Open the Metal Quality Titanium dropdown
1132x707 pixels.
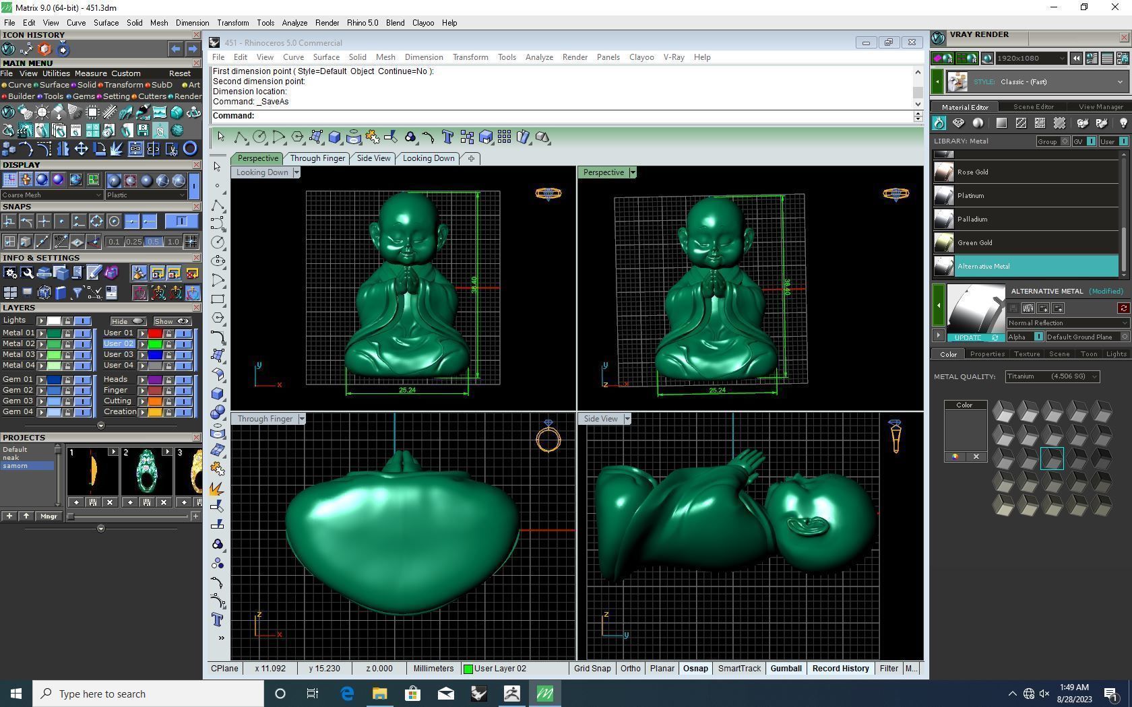tap(1052, 376)
